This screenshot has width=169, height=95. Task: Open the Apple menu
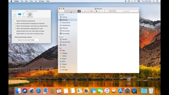(11, 1)
